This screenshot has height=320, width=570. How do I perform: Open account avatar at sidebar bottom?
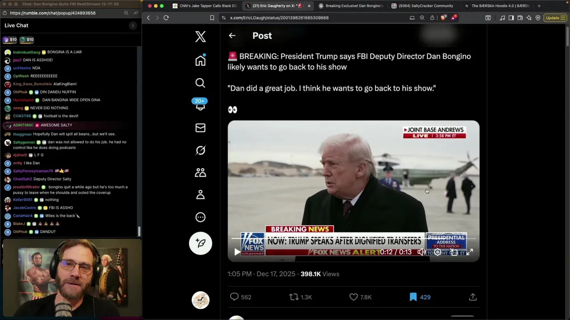(200, 300)
